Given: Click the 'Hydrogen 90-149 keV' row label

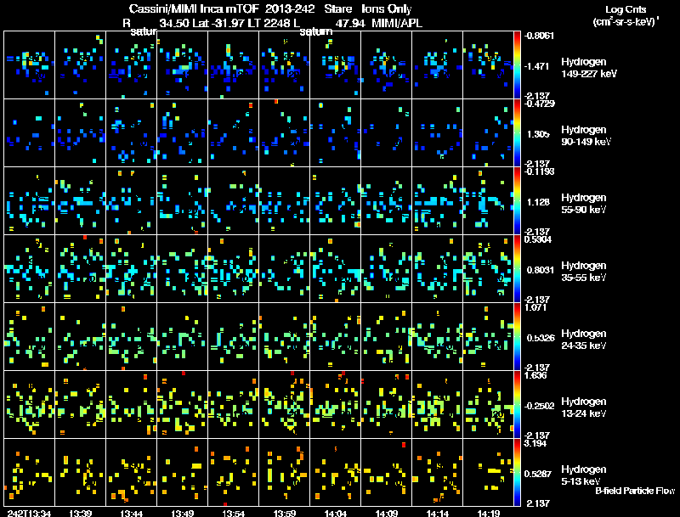Looking at the screenshot, I should 586,136.
